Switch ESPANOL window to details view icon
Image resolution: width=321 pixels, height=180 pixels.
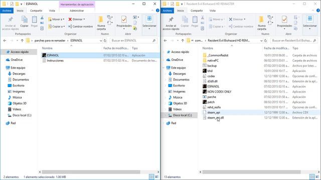point(151,176)
